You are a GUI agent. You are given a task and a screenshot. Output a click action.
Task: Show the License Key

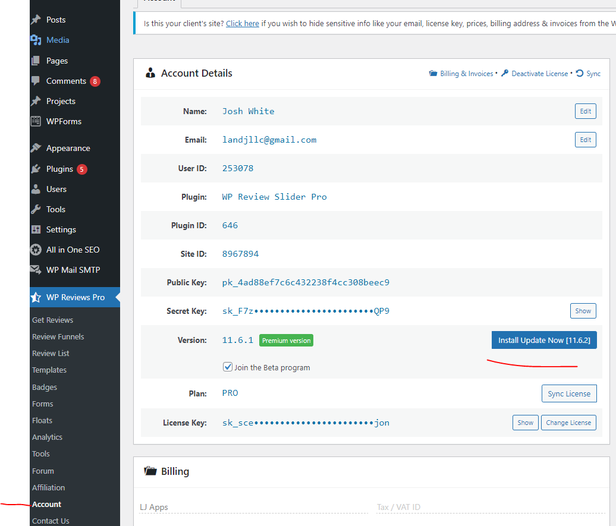tap(525, 423)
